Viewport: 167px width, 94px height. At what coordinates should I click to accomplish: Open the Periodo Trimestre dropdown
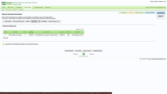click(36, 21)
